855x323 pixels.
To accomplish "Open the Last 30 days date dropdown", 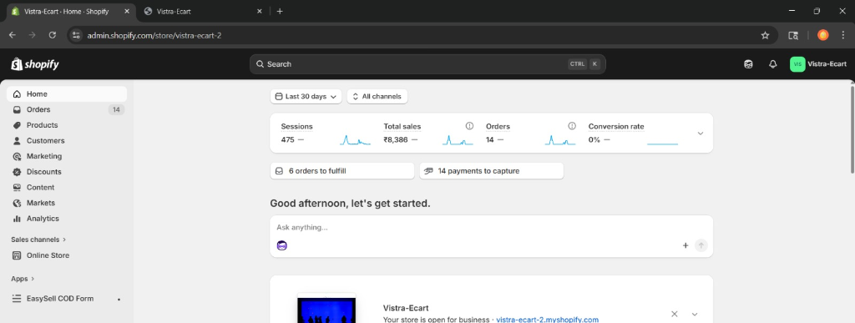I will coord(306,97).
